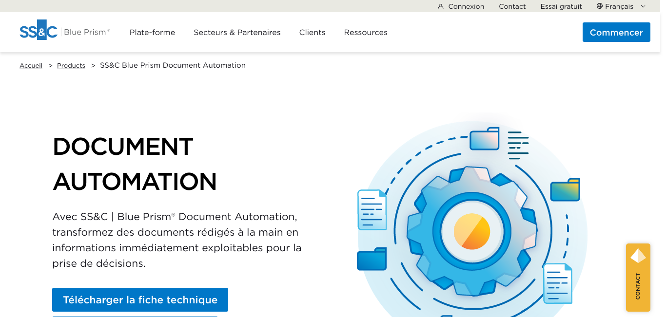This screenshot has height=317, width=666.
Task: Click the DOCUMENT AUTOMATION heading
Action: [135, 164]
